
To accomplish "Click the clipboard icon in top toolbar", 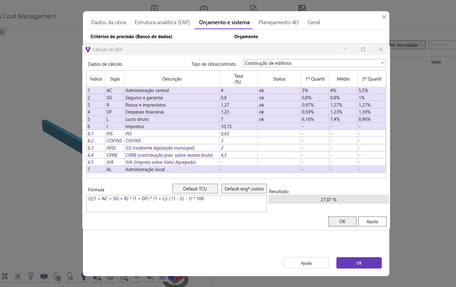I will coord(155,8).
